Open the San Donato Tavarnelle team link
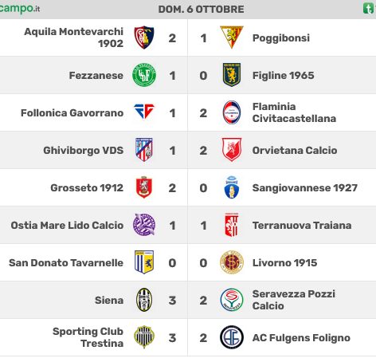Viewport: 376px width, 362px height. (66, 262)
